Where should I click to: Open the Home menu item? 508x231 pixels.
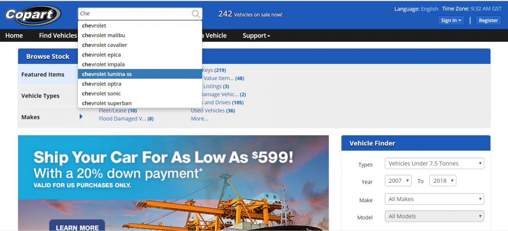tap(14, 36)
